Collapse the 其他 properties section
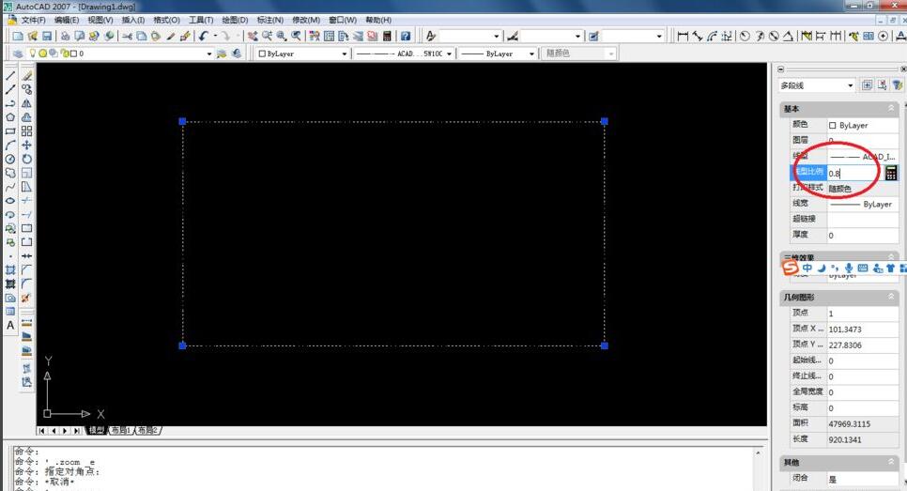907x491 pixels. [891, 462]
